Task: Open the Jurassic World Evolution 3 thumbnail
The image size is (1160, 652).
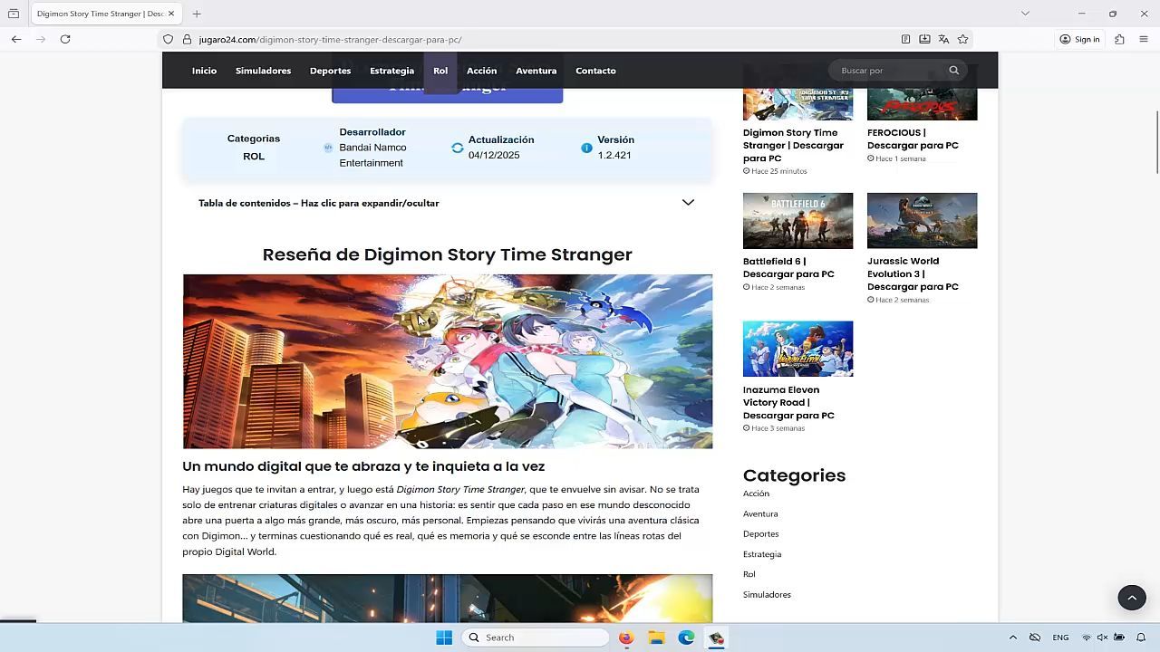Action: (922, 220)
